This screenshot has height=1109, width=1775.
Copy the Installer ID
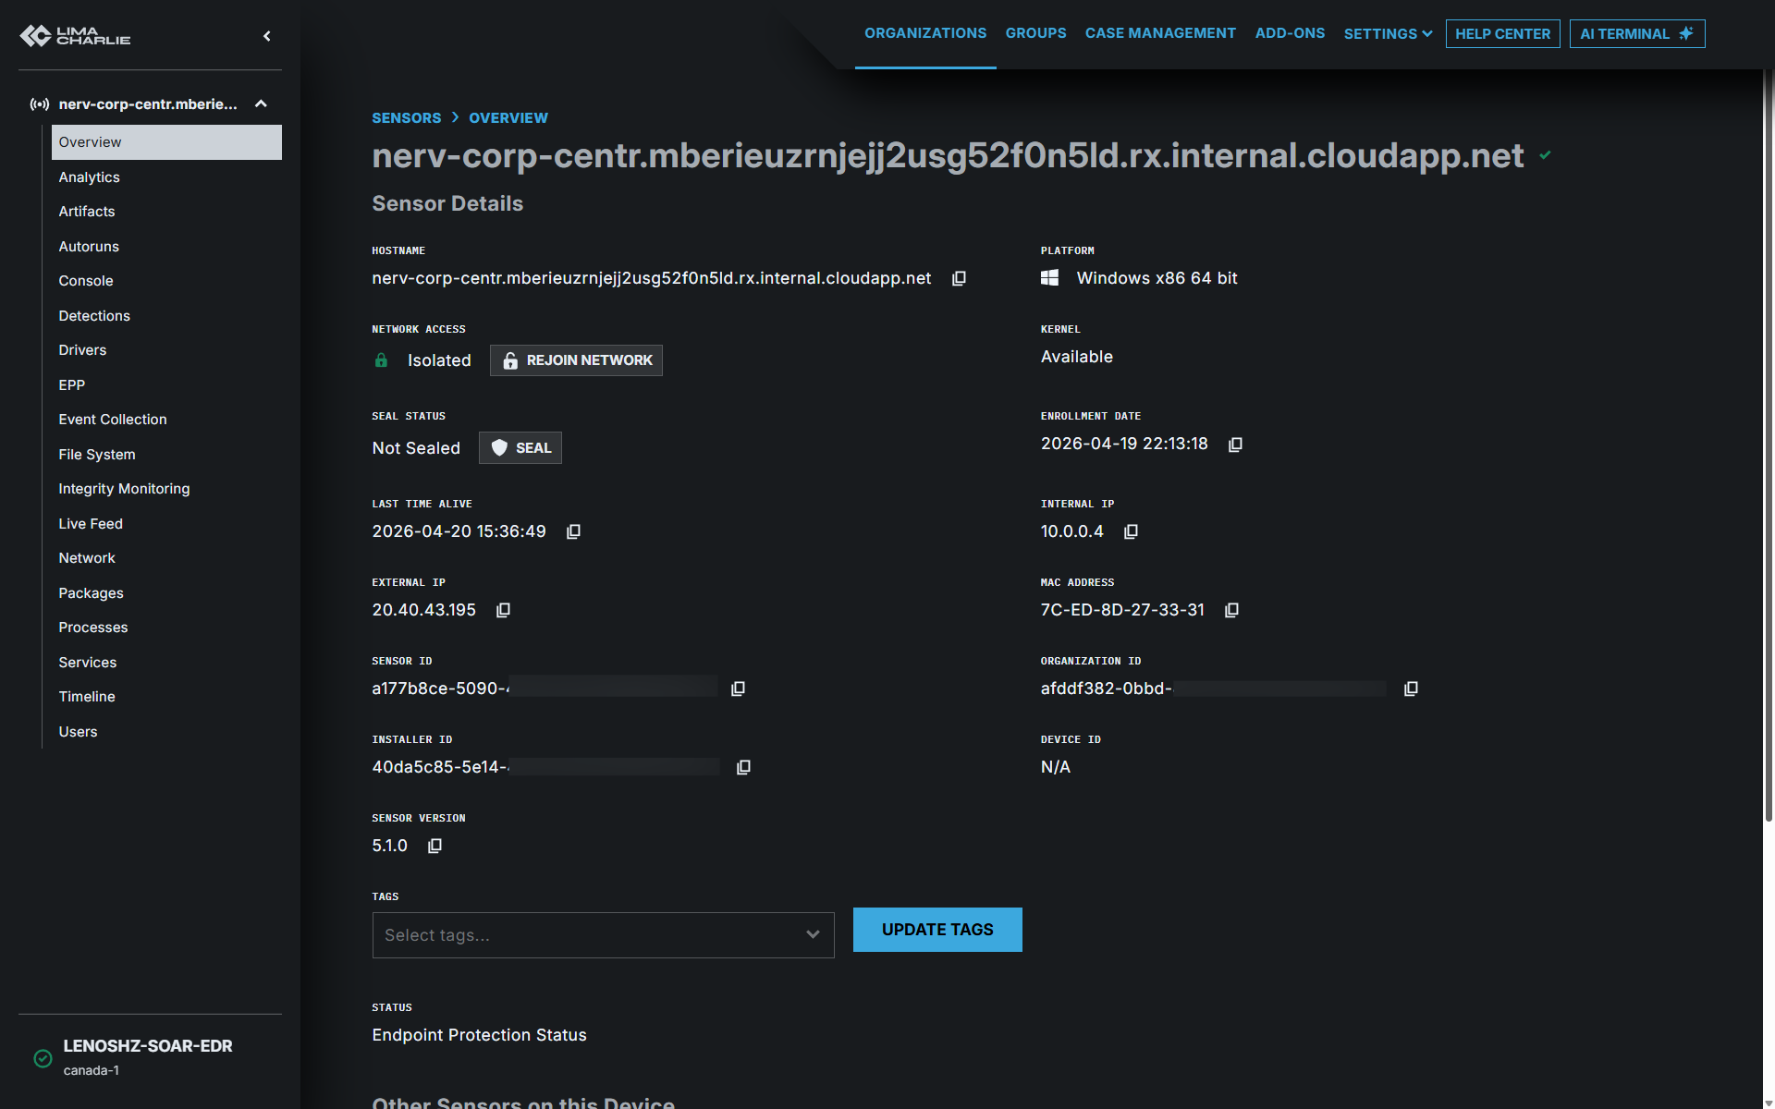[x=743, y=767]
